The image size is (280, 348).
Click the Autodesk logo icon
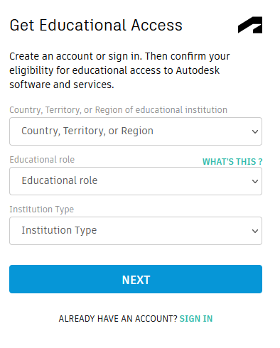[250, 25]
